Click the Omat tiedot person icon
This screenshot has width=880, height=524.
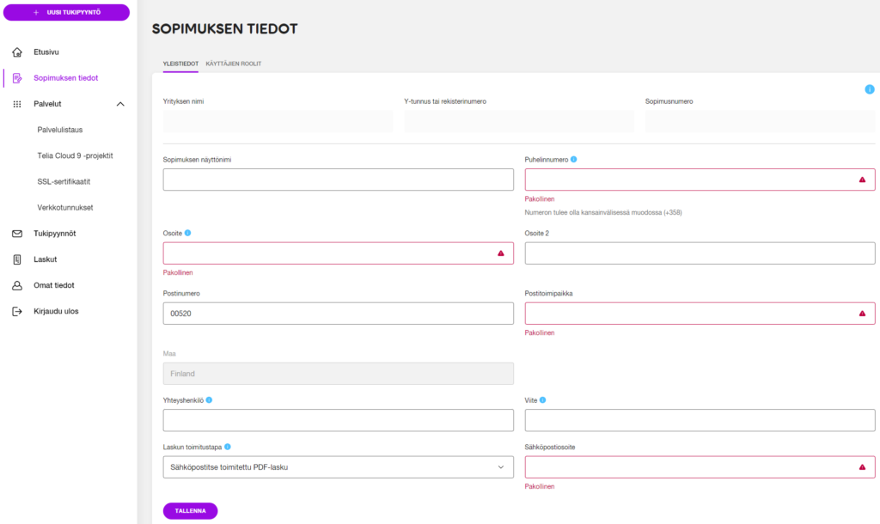click(x=17, y=285)
